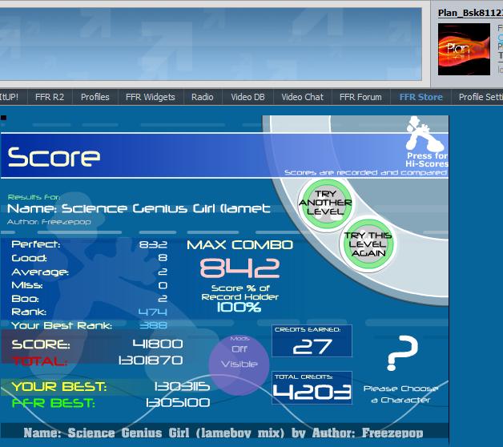Click the Press for Hi-Scores mascot icon
Viewport: 503px width, 447px height.
coord(424,134)
